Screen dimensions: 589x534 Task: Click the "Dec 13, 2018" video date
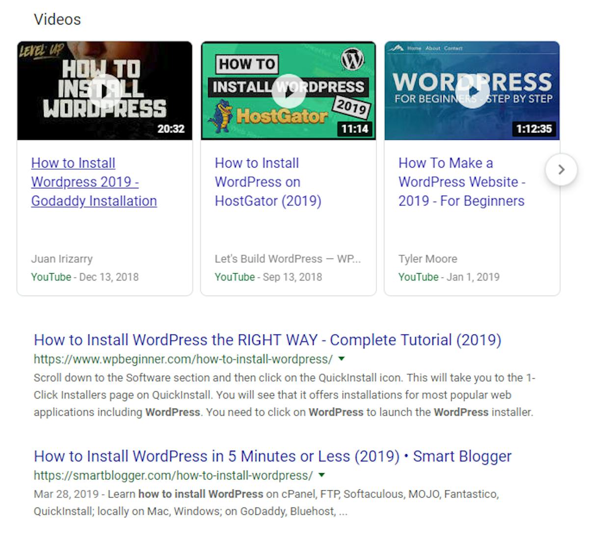click(x=109, y=277)
